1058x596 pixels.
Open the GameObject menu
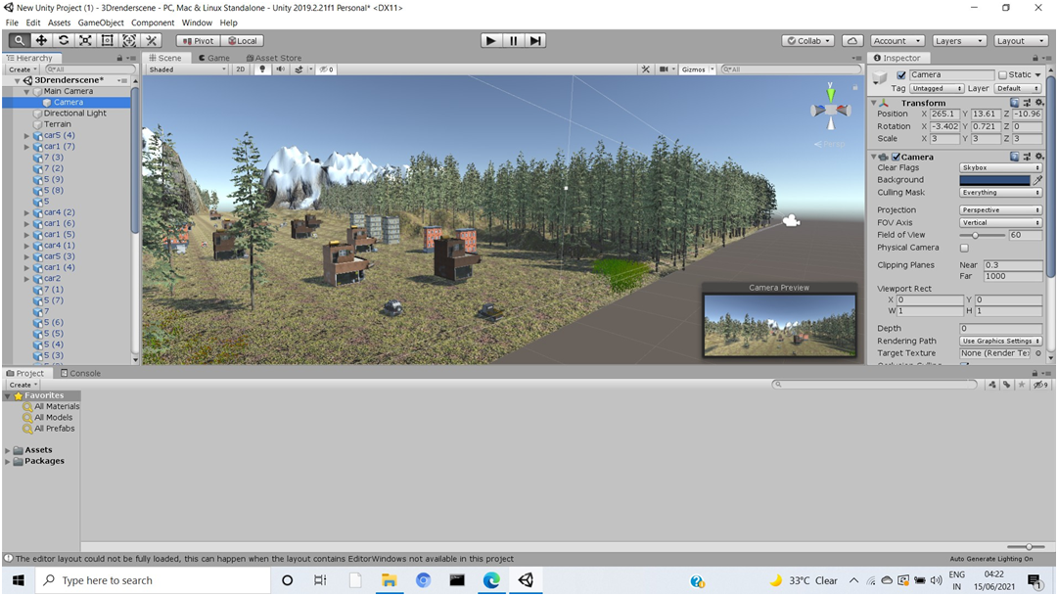pos(101,23)
